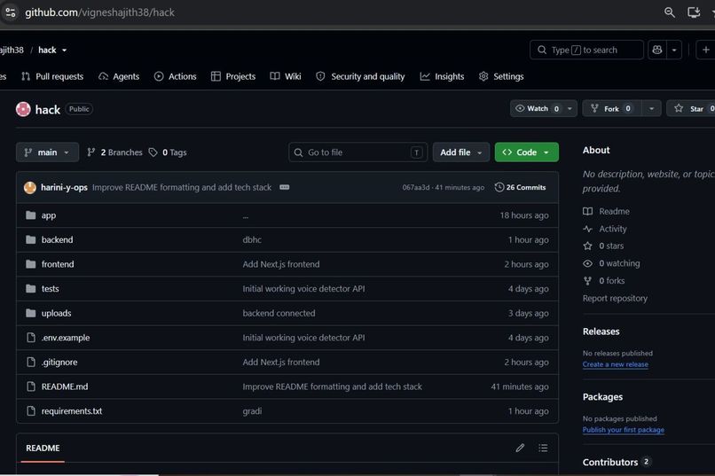Open the Actions tab
Screen dimensions: 715x476
click(175, 76)
